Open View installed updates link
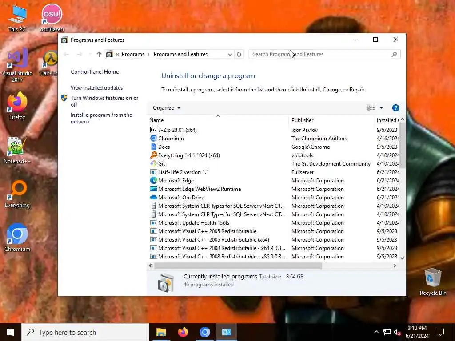The image size is (455, 341). coord(96,88)
